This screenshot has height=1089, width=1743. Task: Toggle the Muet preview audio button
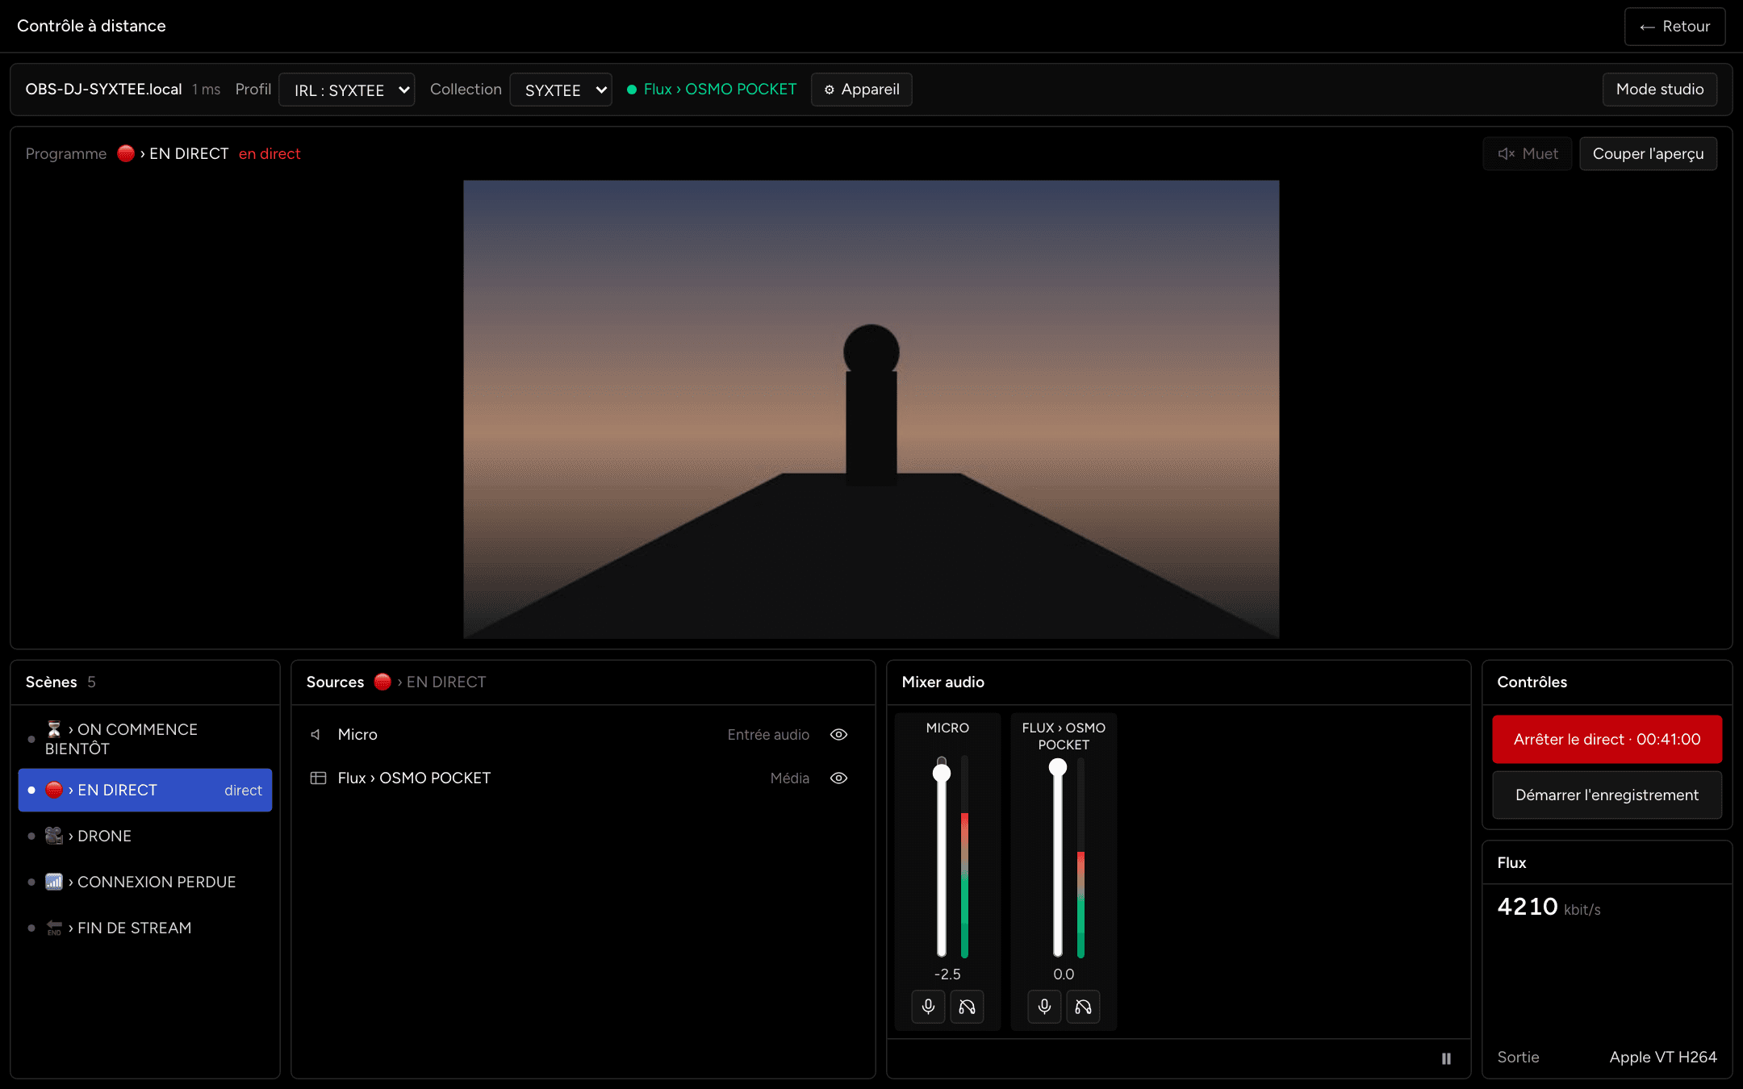pos(1527,153)
